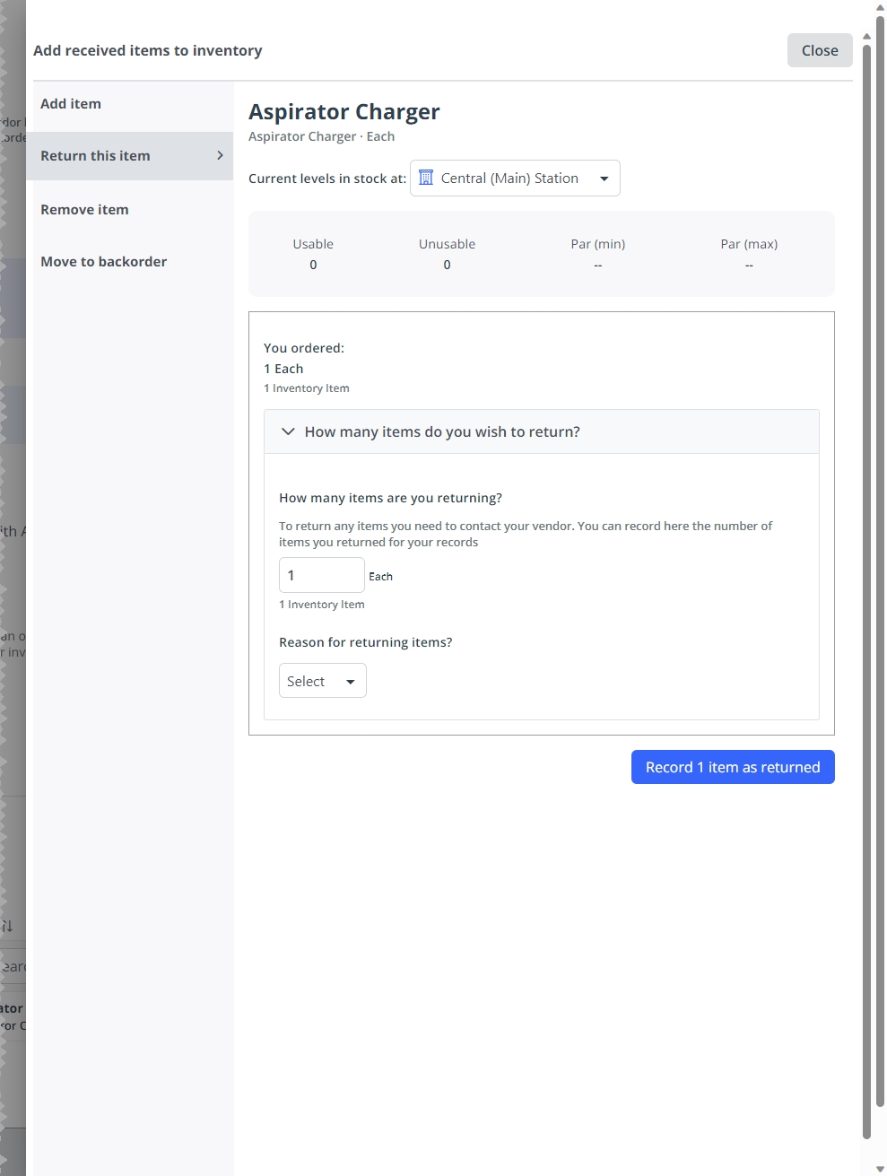This screenshot has width=887, height=1176.
Task: Click the return quantity input field
Action: coord(322,575)
